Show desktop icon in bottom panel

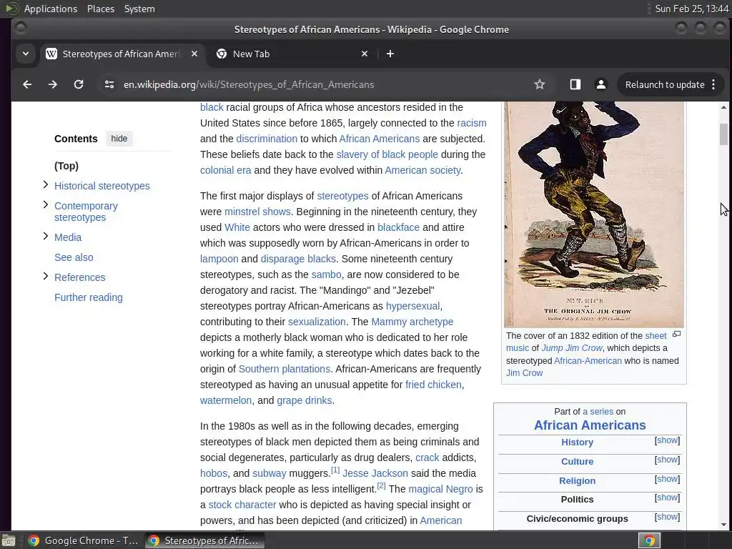9,540
